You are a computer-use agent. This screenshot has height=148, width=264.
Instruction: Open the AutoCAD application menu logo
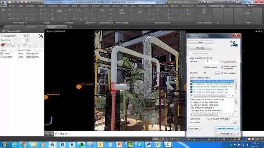(3, 3)
